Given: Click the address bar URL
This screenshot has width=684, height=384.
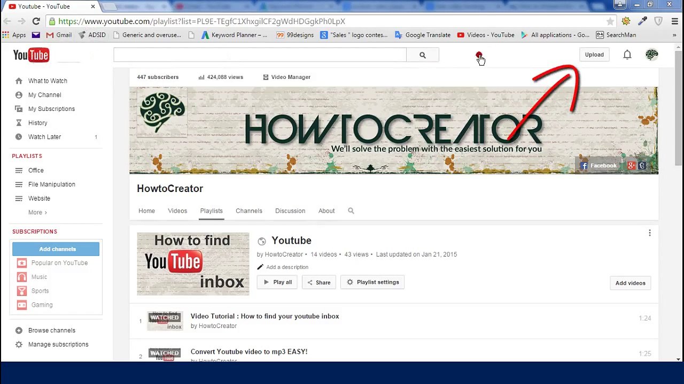Looking at the screenshot, I should tap(201, 21).
